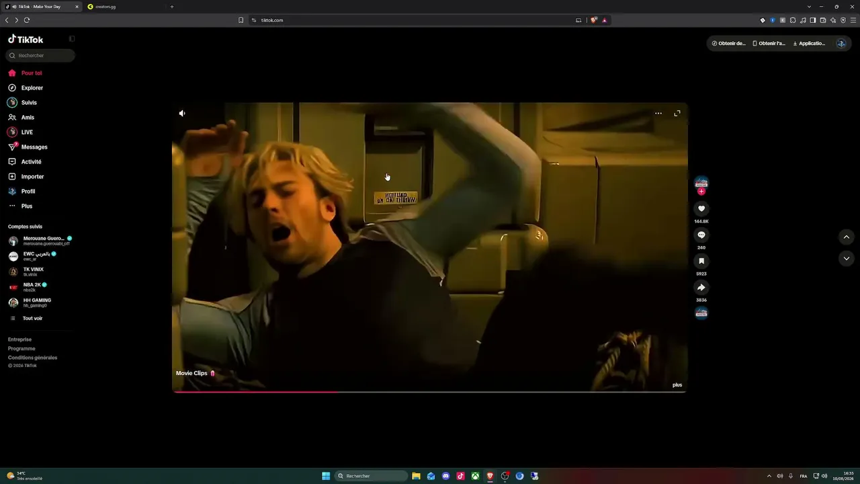Toggle fullscreen on the video
This screenshot has width=860, height=484.
(x=677, y=114)
